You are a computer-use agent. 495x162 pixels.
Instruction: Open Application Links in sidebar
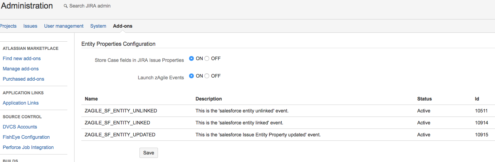(x=21, y=103)
